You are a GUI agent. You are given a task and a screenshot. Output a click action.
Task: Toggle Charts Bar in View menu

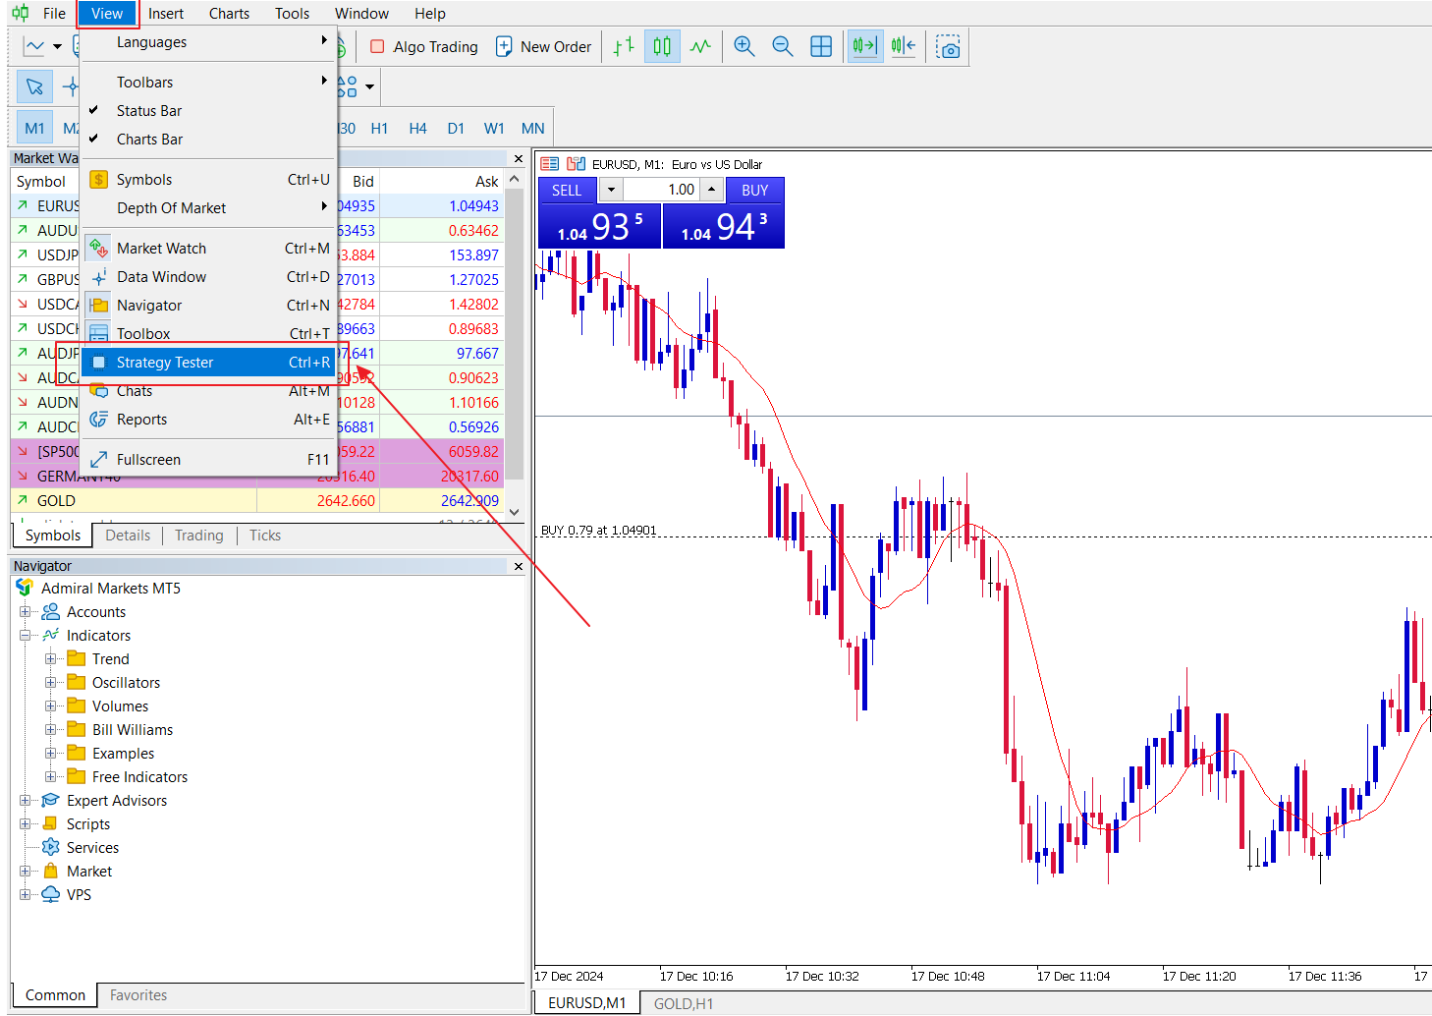209,140
